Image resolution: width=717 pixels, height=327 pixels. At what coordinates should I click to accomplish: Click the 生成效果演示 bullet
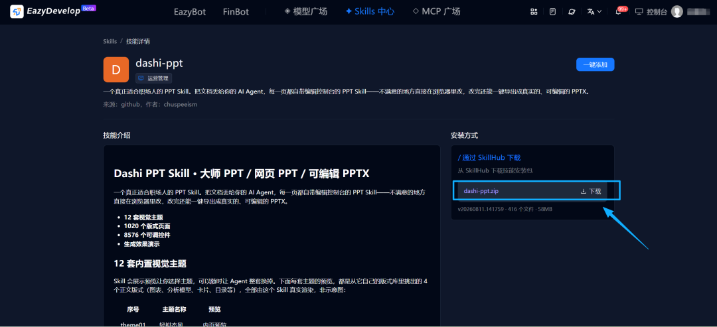(x=142, y=244)
